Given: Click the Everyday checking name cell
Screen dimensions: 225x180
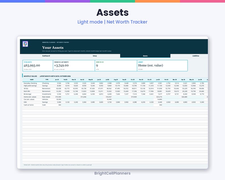Looking at the screenshot, I should click(x=30, y=83).
